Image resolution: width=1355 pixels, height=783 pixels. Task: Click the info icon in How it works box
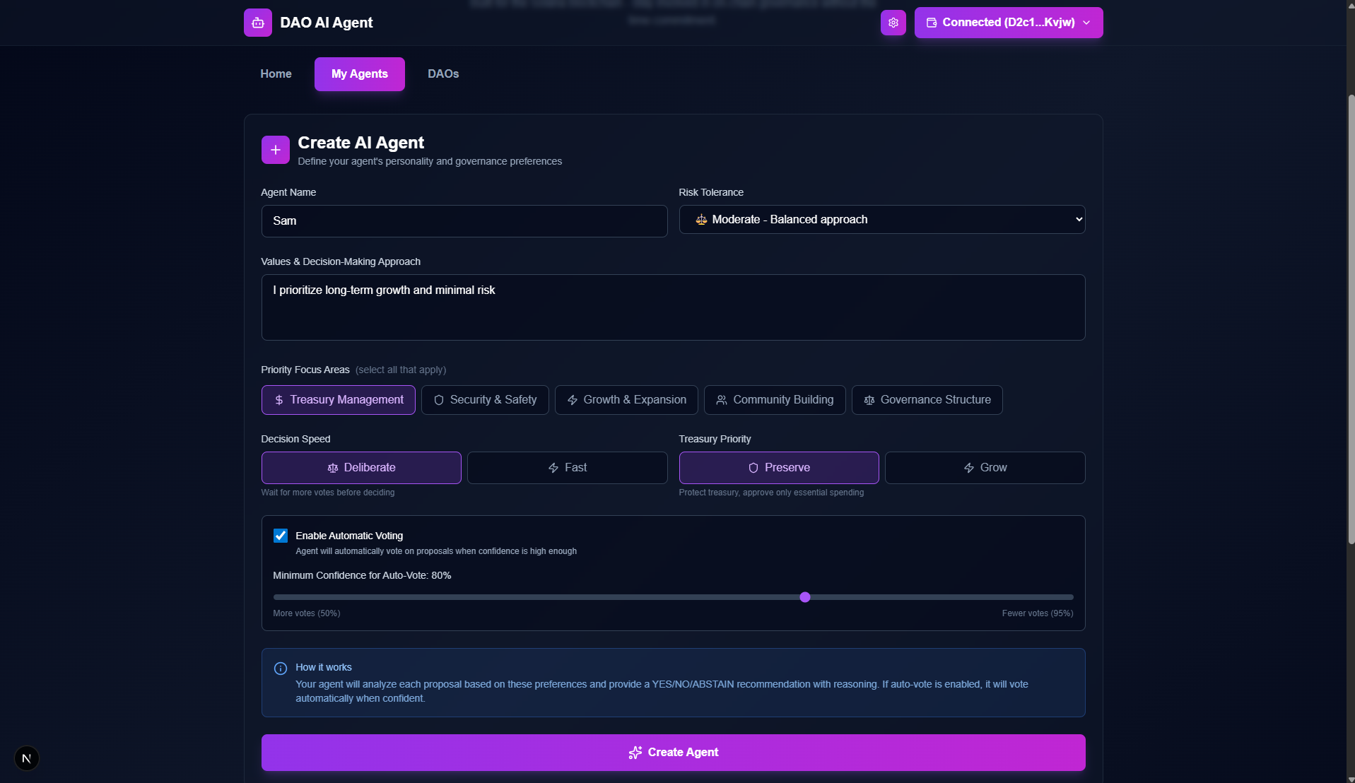click(x=280, y=668)
